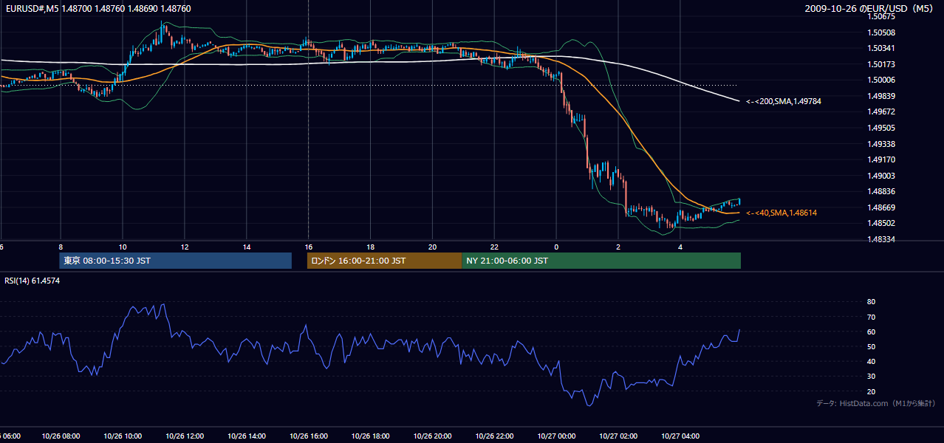Click RSI scale level 20 on right axis
The width and height of the screenshot is (944, 443).
coord(871,391)
